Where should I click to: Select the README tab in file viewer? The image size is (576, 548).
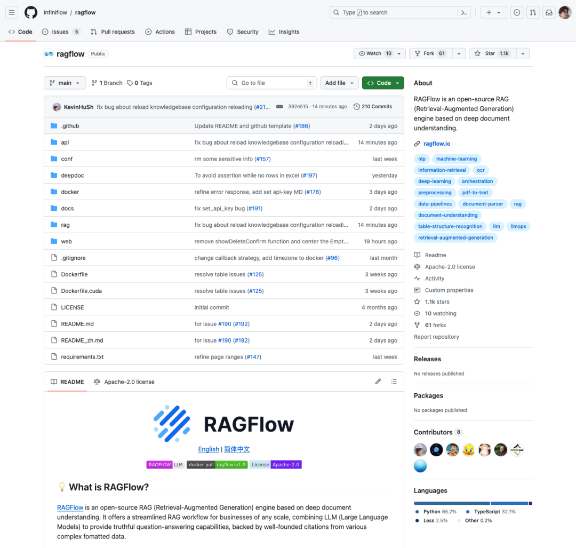click(67, 382)
